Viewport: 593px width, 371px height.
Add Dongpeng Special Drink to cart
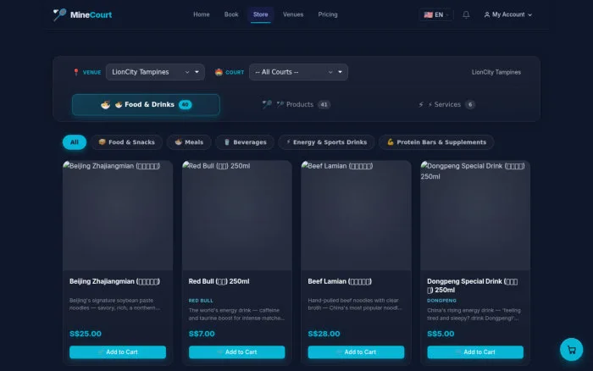(x=475, y=352)
